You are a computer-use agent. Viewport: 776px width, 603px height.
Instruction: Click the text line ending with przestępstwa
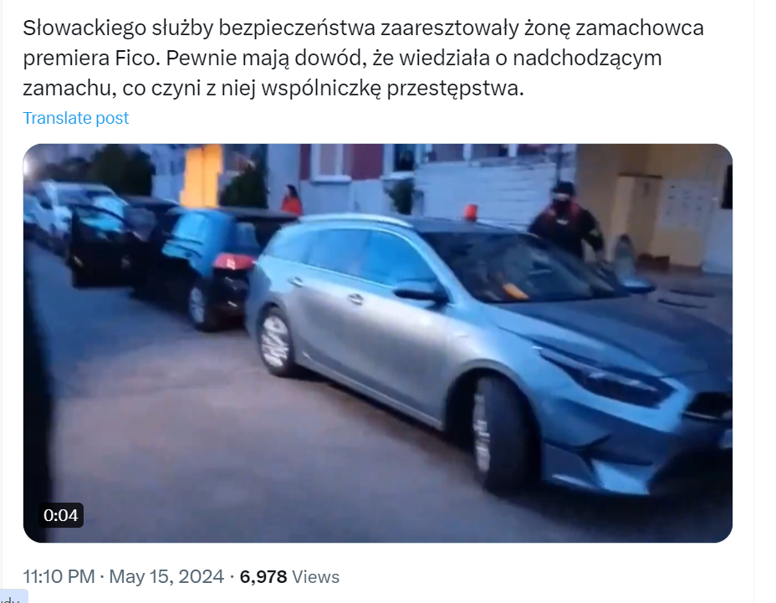click(x=273, y=89)
